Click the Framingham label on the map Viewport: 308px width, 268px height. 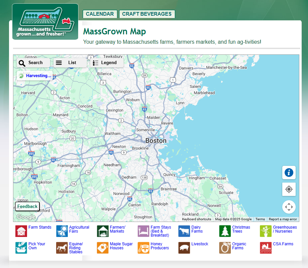[x=69, y=166]
